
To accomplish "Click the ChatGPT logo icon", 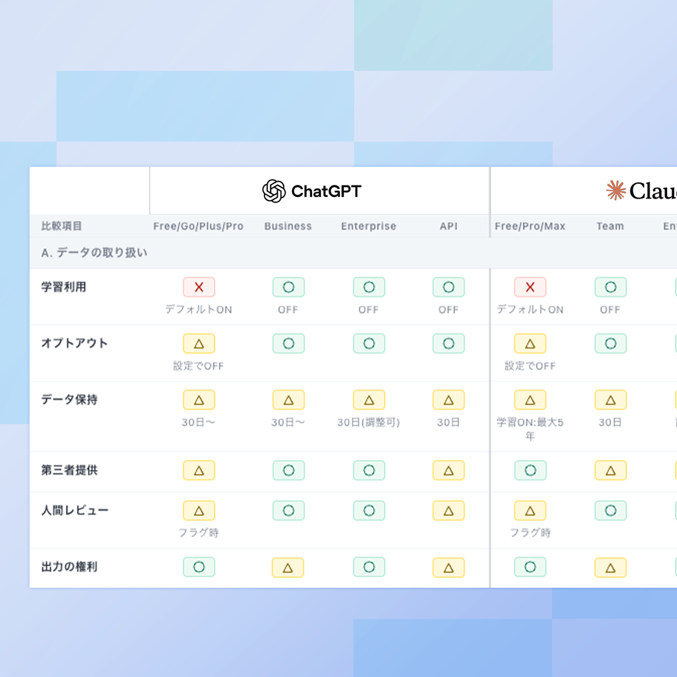I will tap(274, 191).
